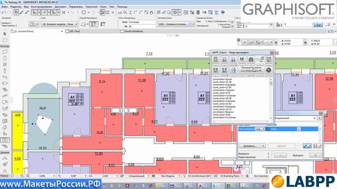This screenshot has height=189, width=337.
Task: Select the zonename=Кухня line in list
Action: (222, 79)
